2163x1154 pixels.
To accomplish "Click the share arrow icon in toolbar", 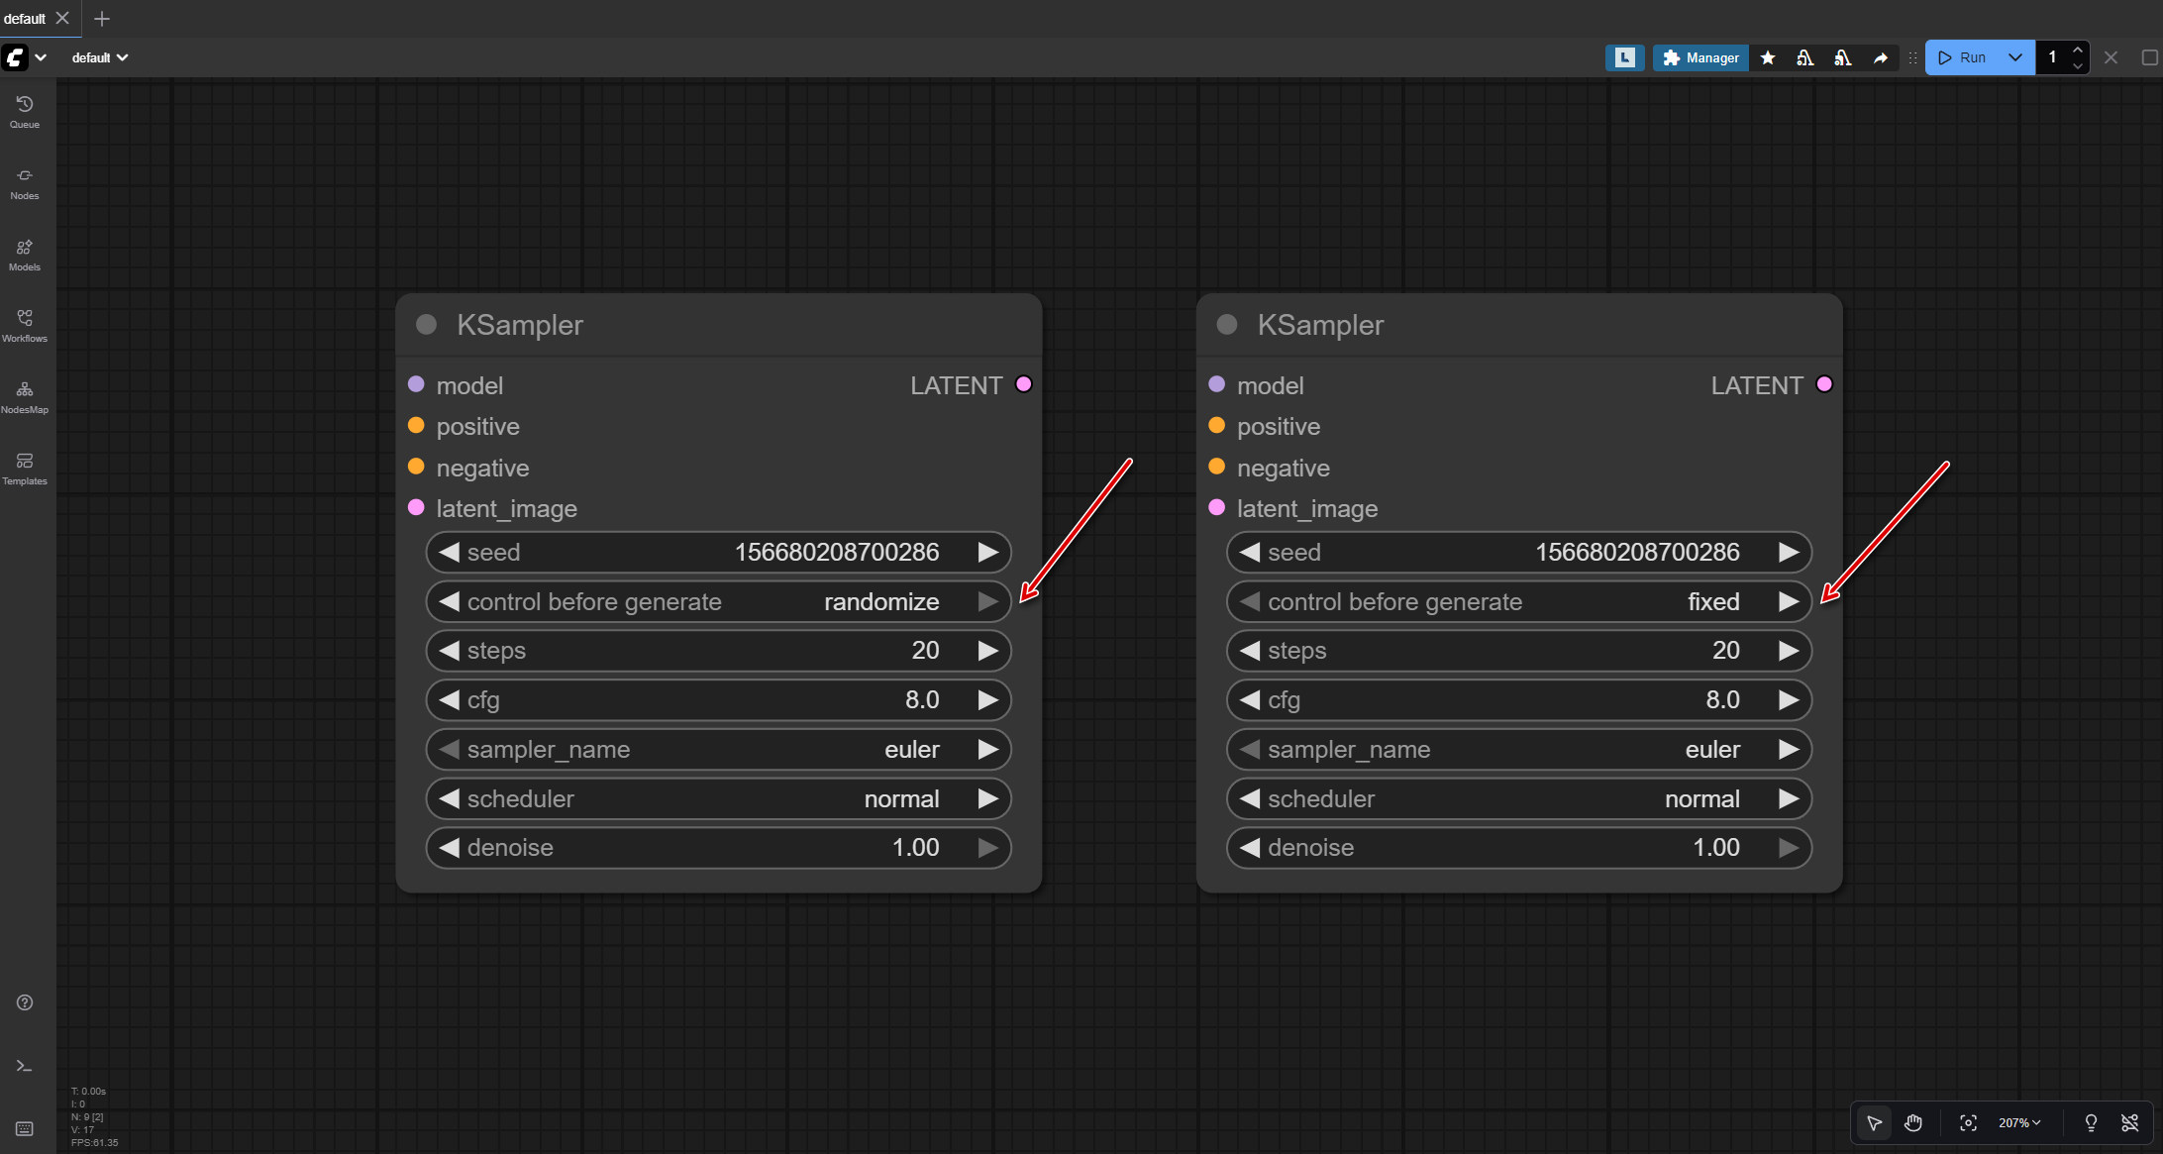I will [x=1880, y=57].
